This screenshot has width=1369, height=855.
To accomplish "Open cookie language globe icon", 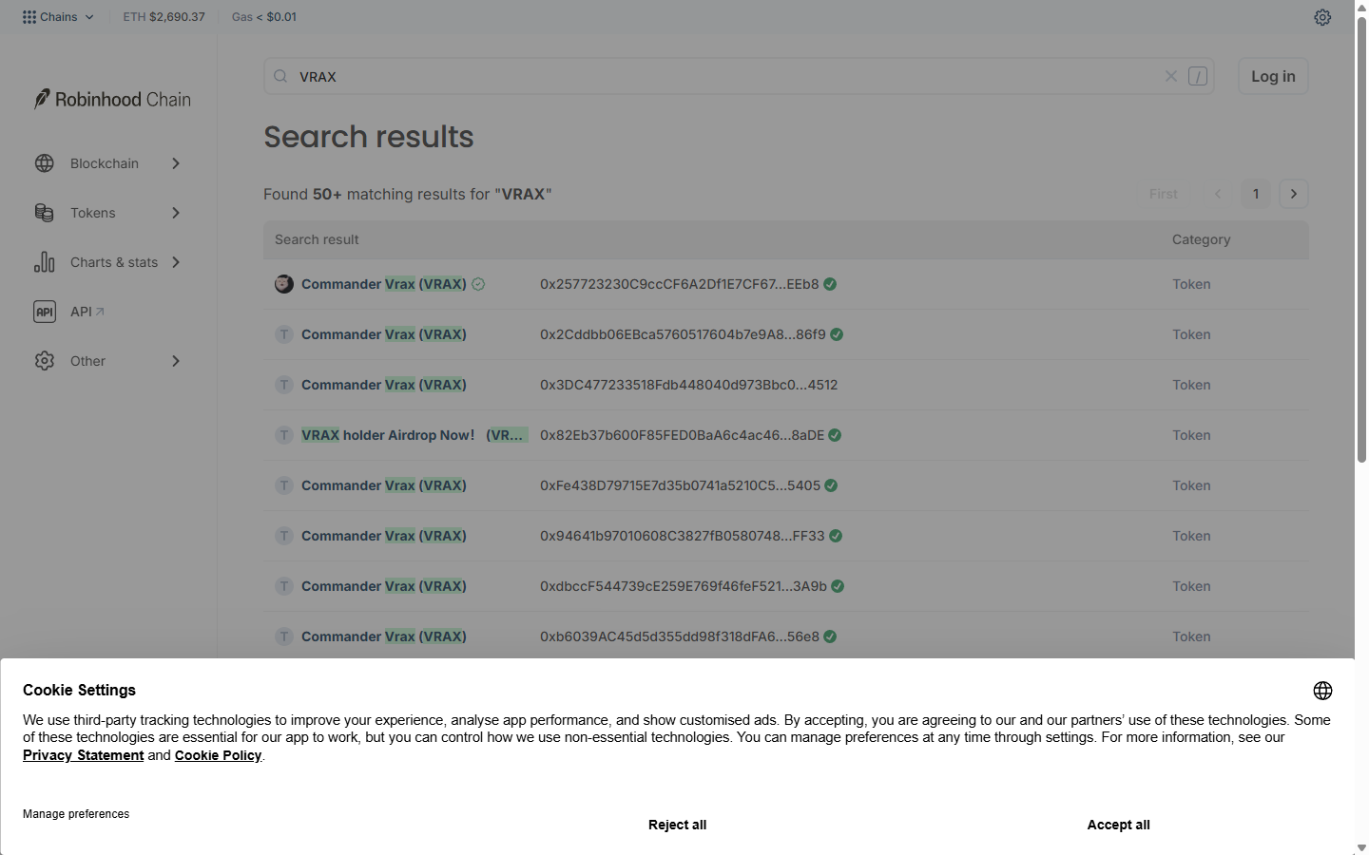I will coord(1322,691).
